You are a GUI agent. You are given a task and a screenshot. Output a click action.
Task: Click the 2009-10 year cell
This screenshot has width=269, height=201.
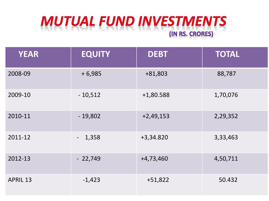[x=19, y=95]
